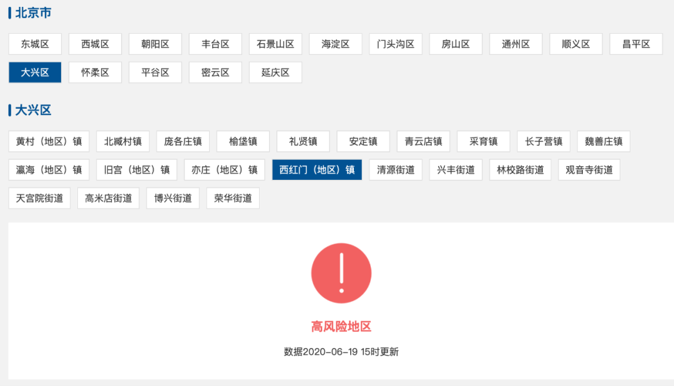Choose 旧宫（地区）镇 town
The image size is (674, 386).
pos(137,170)
